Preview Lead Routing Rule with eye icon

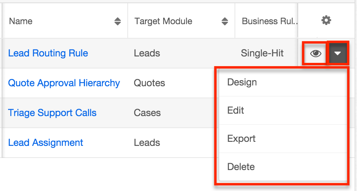pos(315,53)
